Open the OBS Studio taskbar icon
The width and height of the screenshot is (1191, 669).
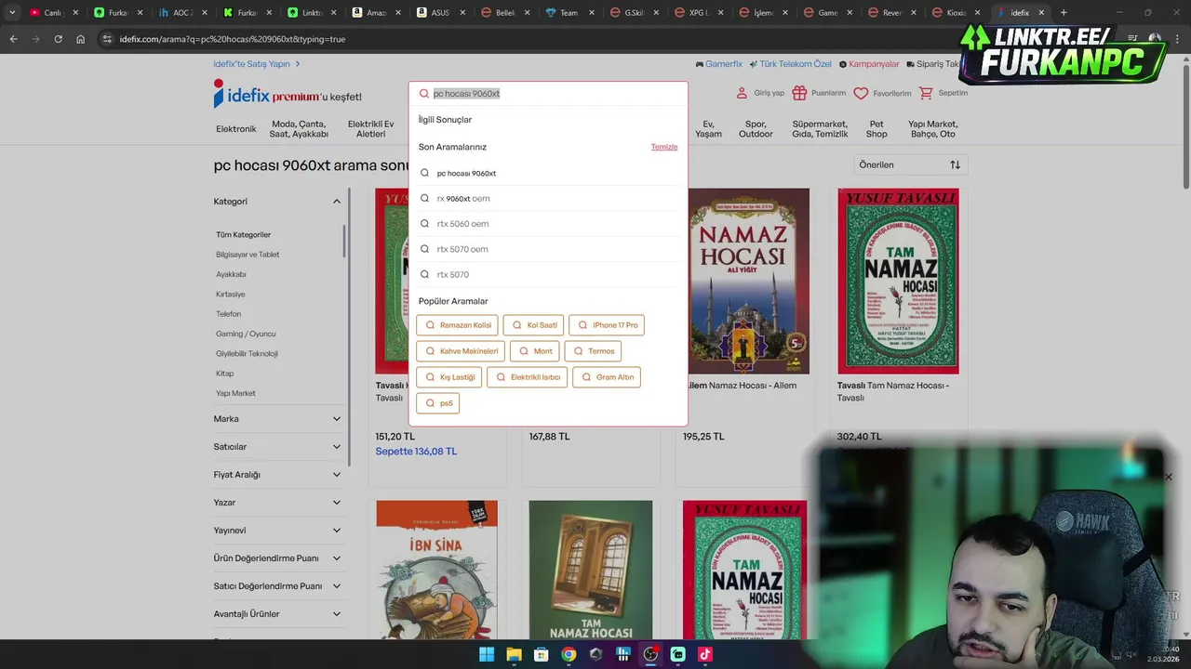(650, 654)
